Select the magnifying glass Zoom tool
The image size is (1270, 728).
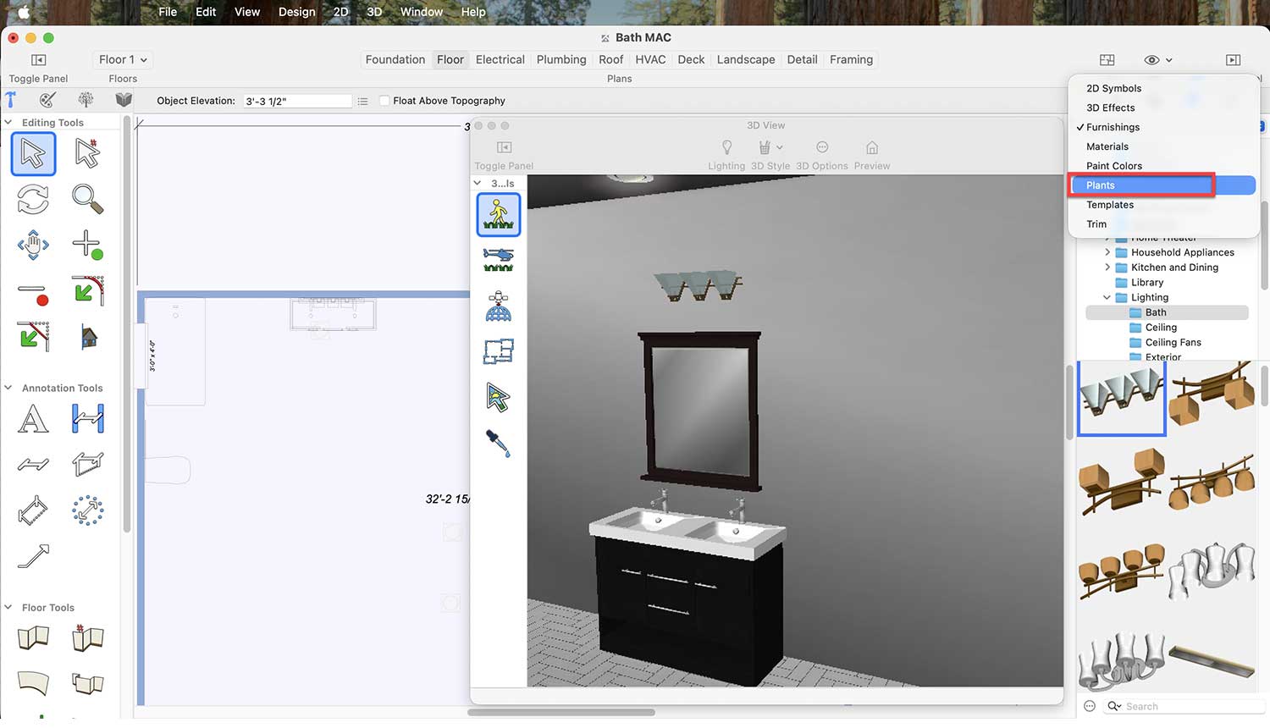click(87, 200)
